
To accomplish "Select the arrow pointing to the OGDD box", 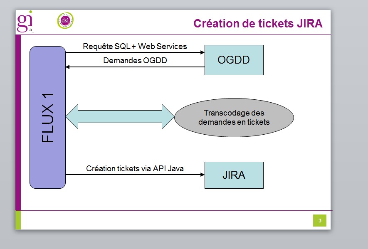I will pos(135,52).
